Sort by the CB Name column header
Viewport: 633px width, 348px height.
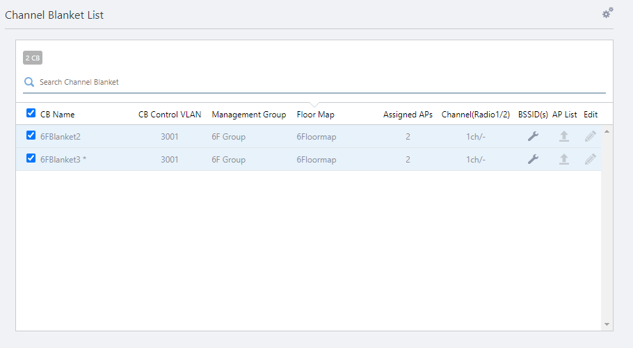(x=57, y=115)
